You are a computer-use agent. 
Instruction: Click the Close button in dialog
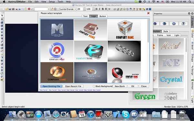click(144, 86)
